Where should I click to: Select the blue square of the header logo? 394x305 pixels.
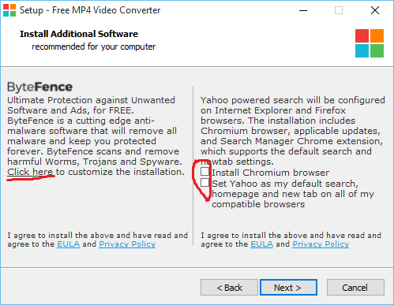362,50
